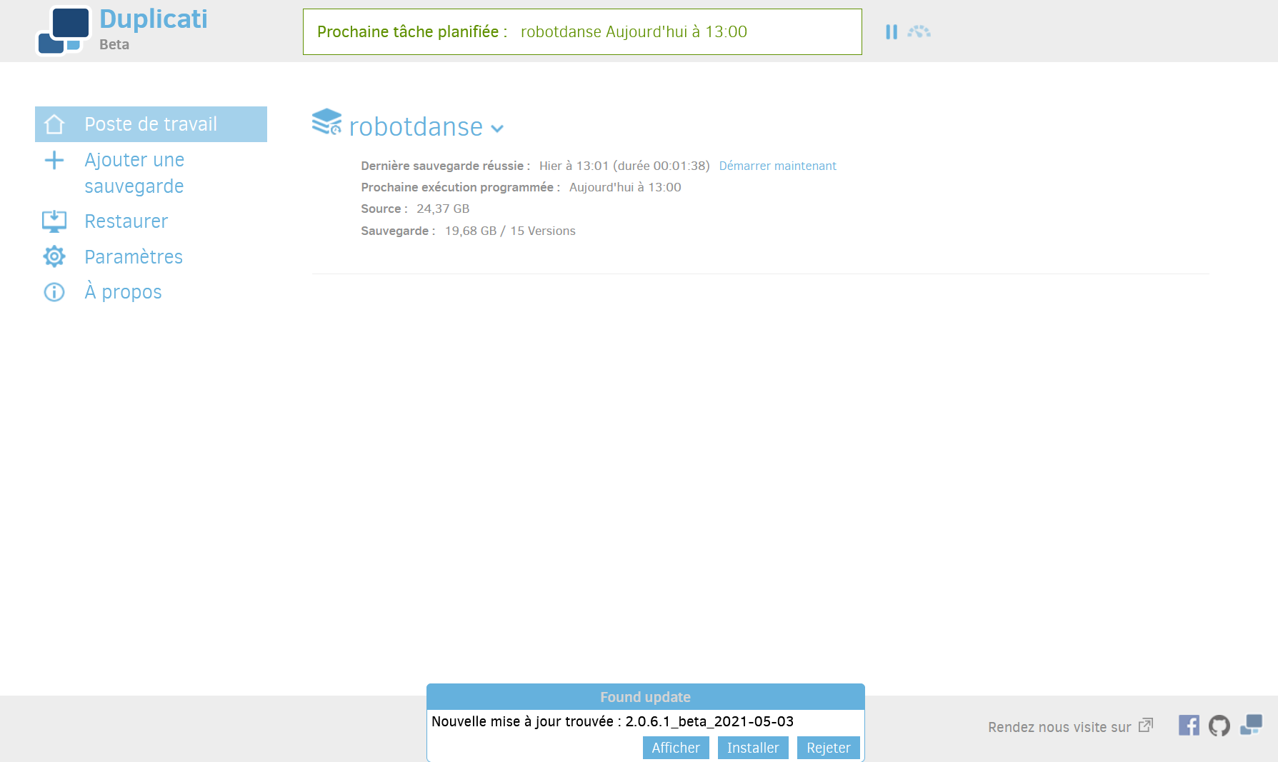Go to Poste de travail
Viewport: 1278px width, 762px height.
[x=151, y=124]
